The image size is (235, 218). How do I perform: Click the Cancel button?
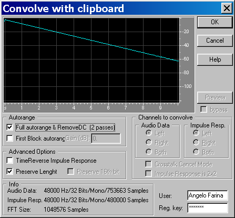pos(215,41)
